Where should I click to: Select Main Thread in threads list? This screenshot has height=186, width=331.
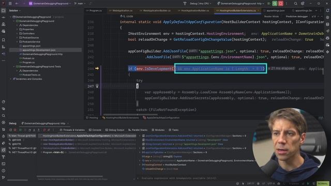(x=22, y=136)
